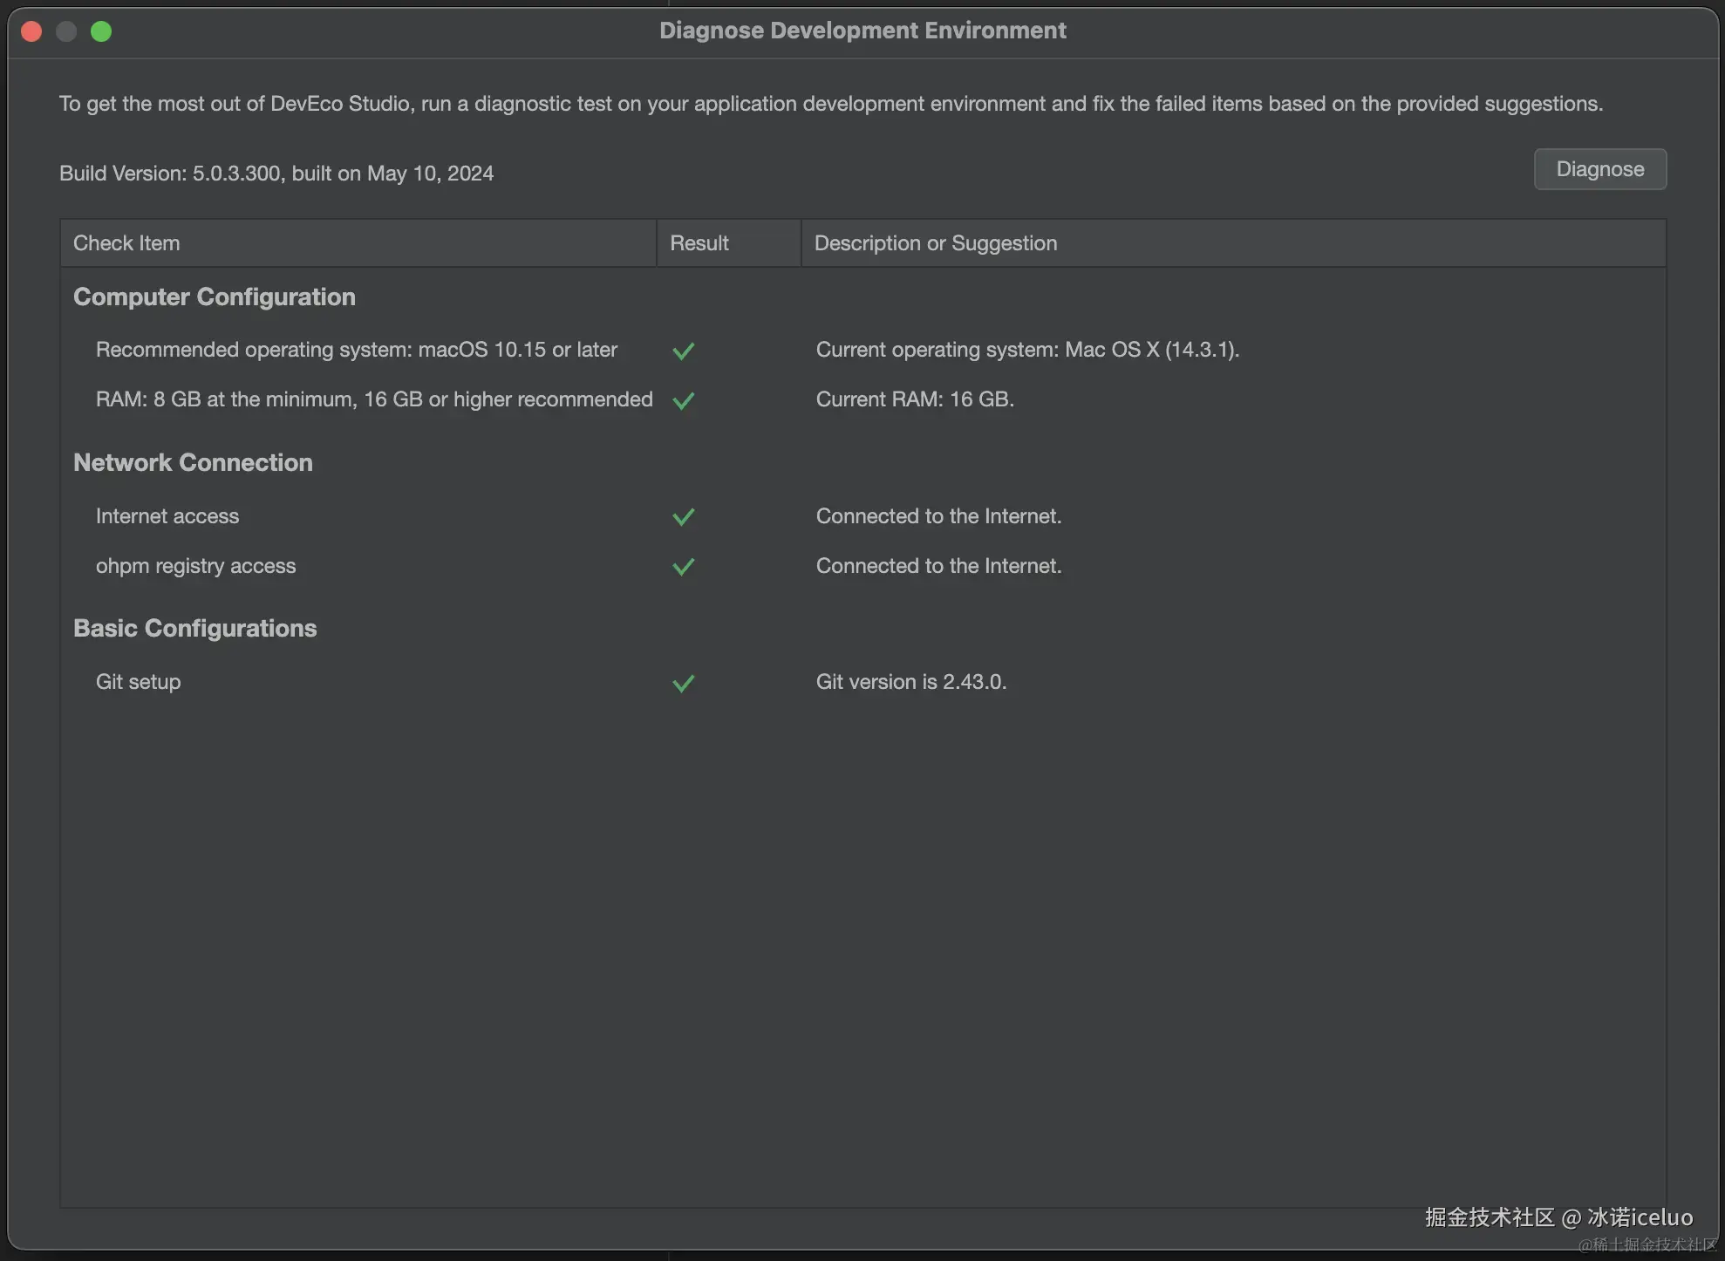This screenshot has height=1261, width=1725.
Task: Click the green zoom window button
Action: 101,31
